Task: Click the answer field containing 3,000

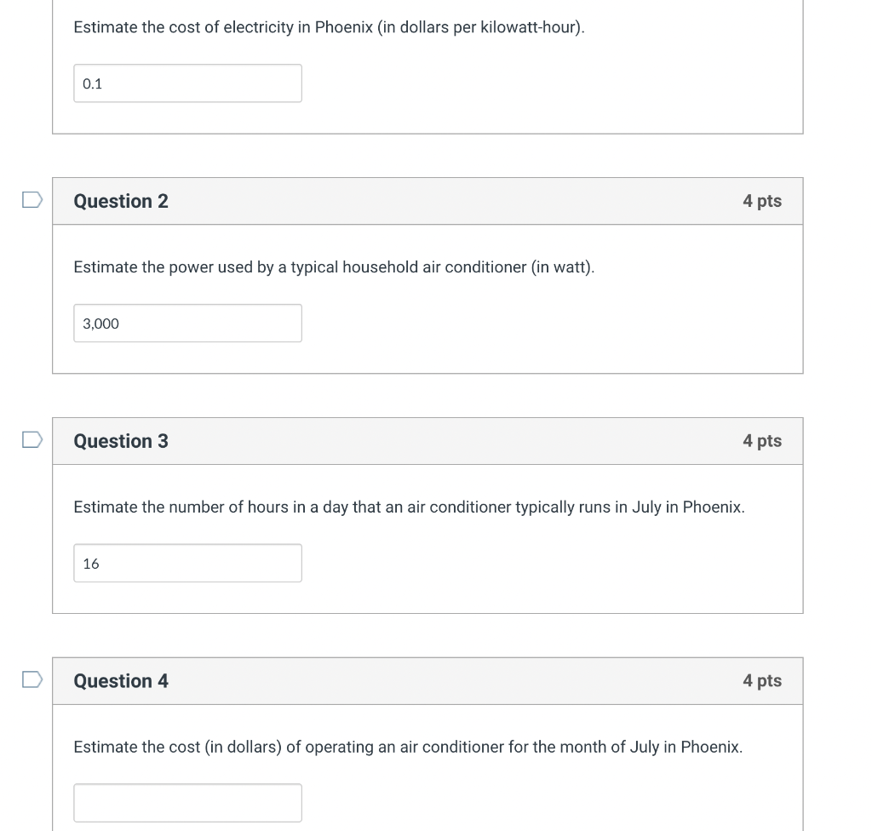Action: [188, 324]
